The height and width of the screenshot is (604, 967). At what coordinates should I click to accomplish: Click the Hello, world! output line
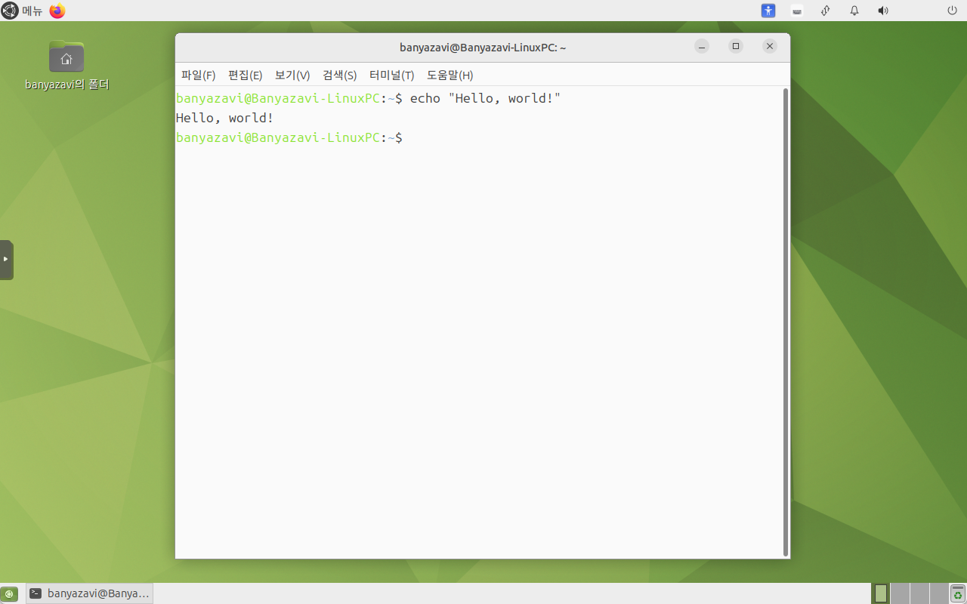pyautogui.click(x=224, y=119)
